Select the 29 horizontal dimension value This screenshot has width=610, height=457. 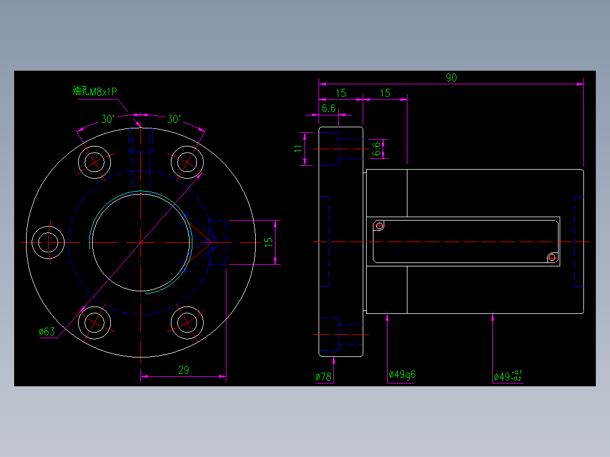coord(183,370)
